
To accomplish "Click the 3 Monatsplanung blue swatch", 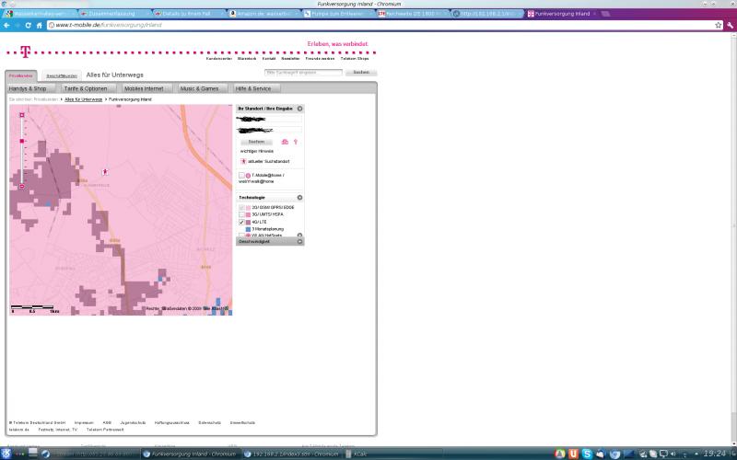I will (x=248, y=229).
